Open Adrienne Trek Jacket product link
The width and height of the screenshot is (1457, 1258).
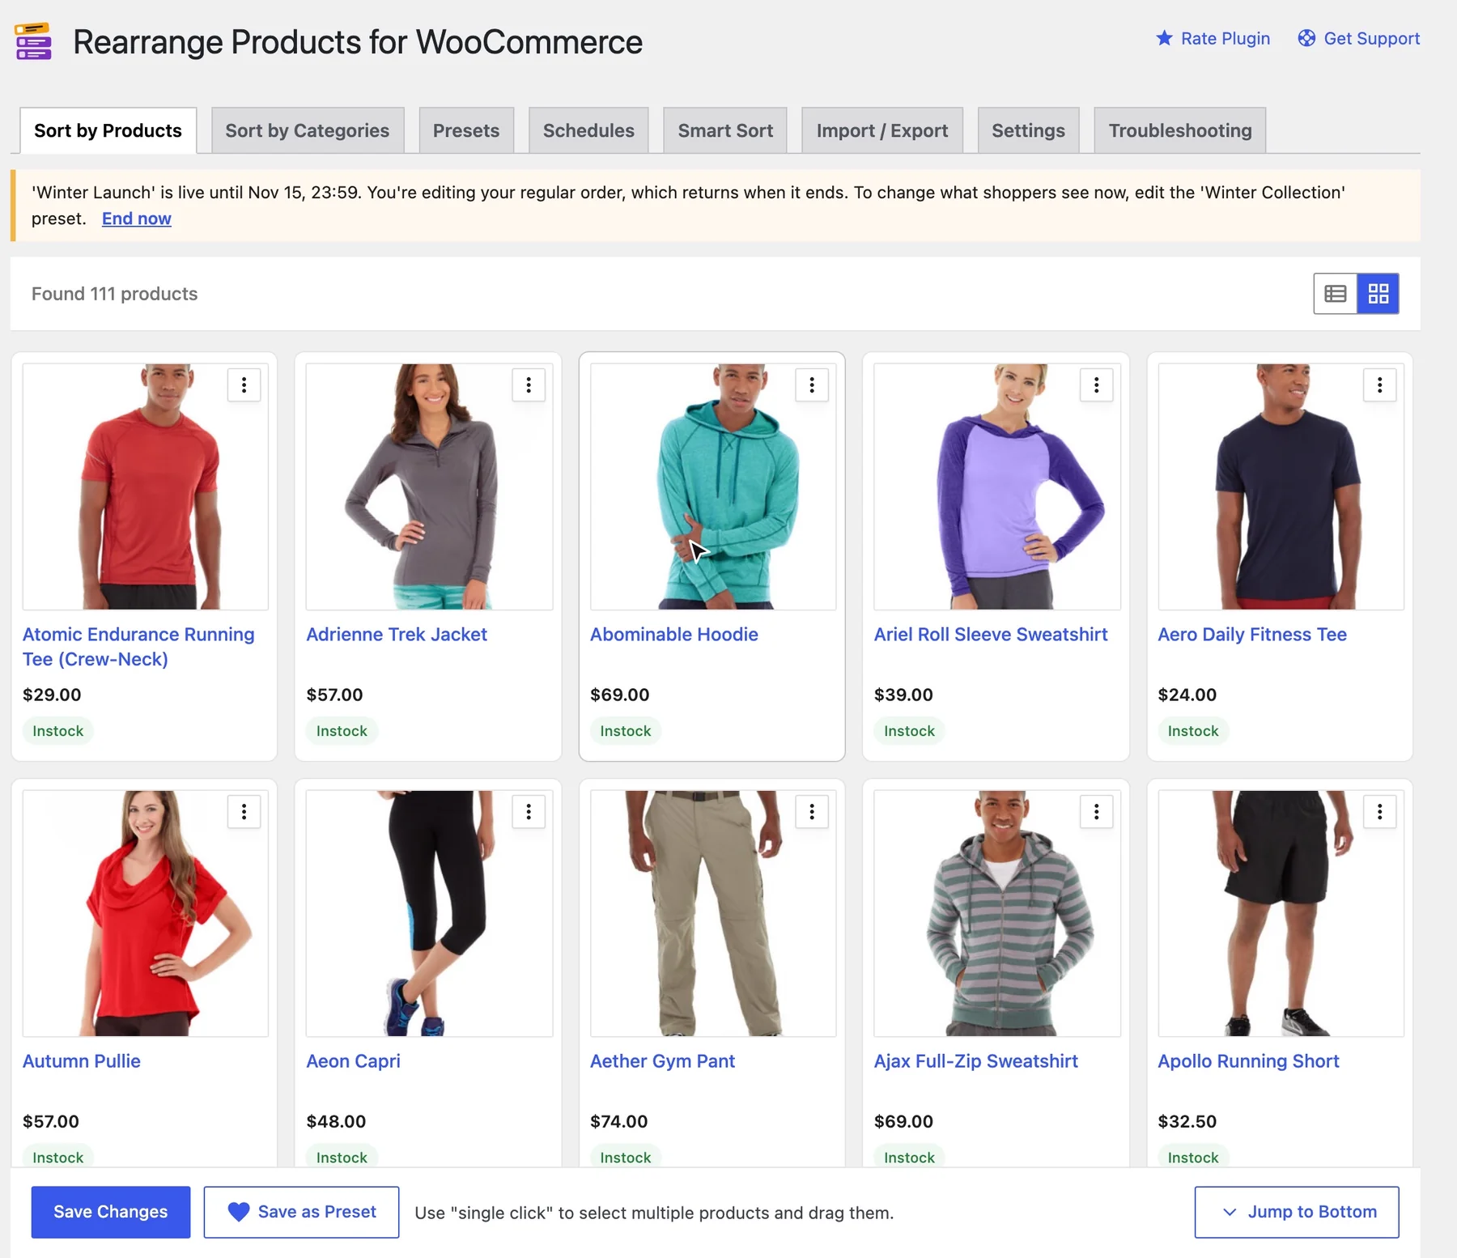397,635
